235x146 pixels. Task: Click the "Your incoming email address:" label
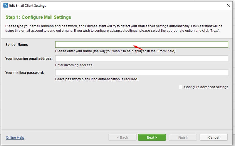click(x=29, y=59)
